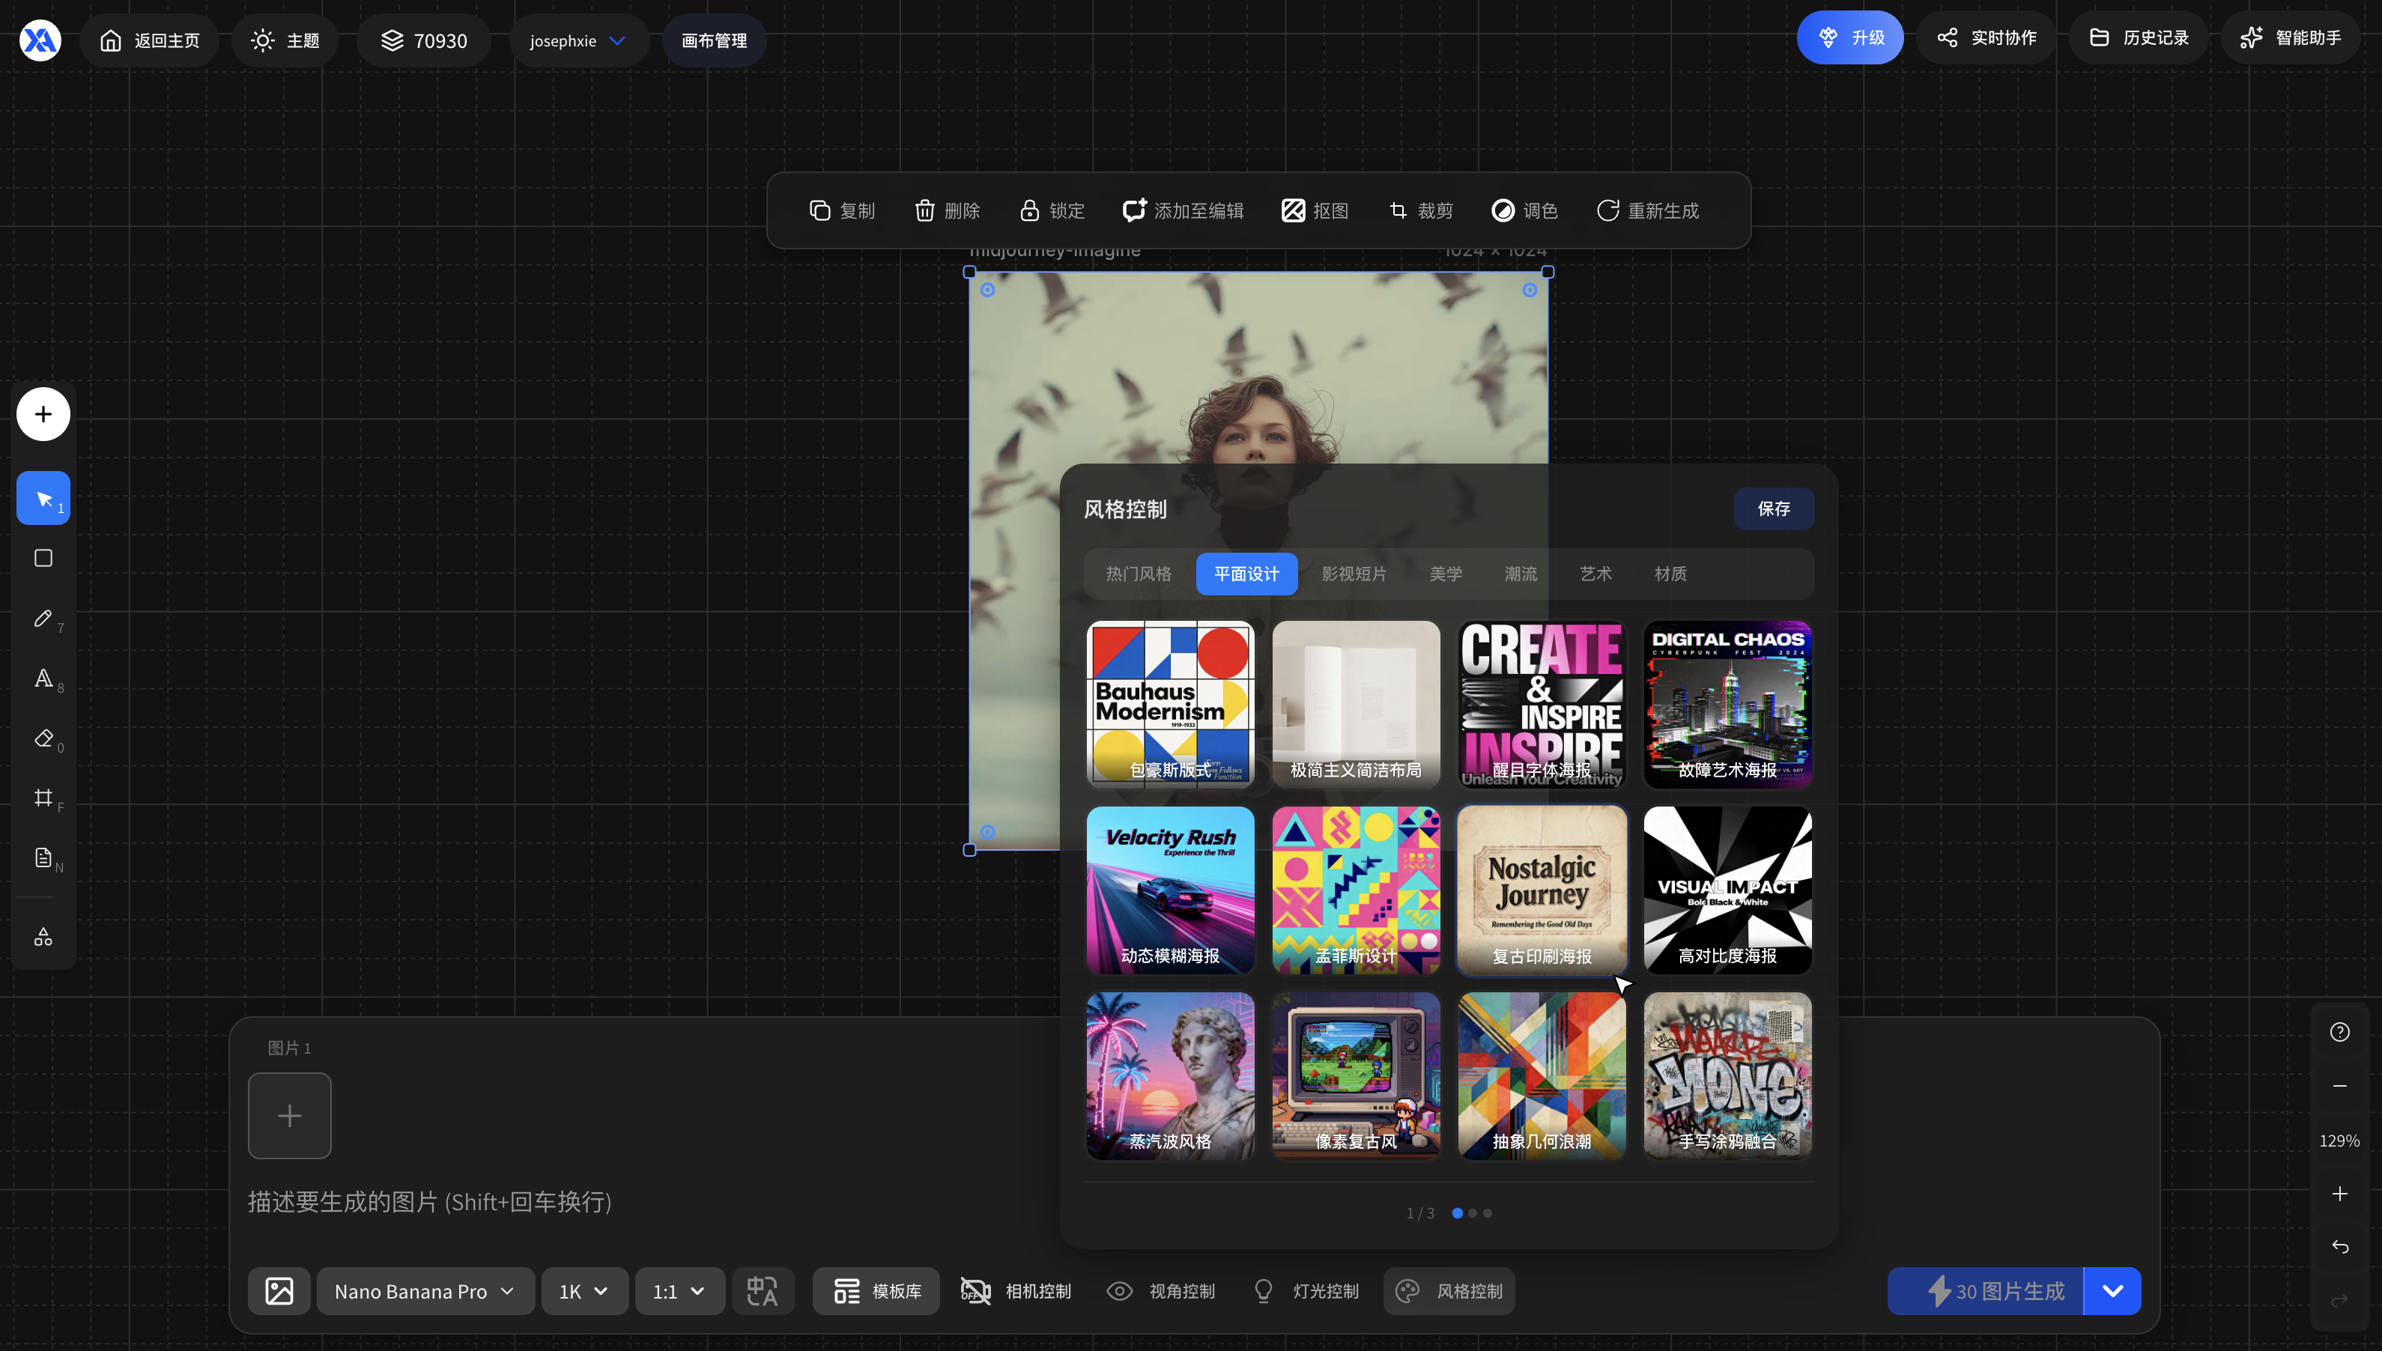Choose the 极简主义简洁布局 style

(1356, 704)
